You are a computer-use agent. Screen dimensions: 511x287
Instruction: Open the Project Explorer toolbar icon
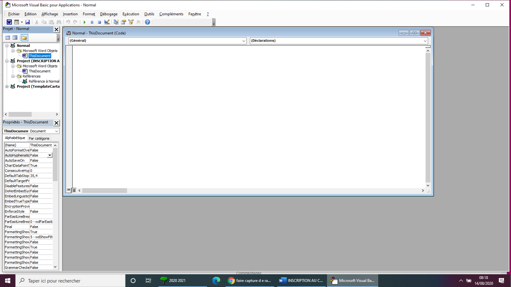click(116, 22)
